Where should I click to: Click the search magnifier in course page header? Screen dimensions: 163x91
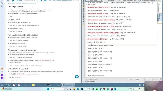point(37,1)
